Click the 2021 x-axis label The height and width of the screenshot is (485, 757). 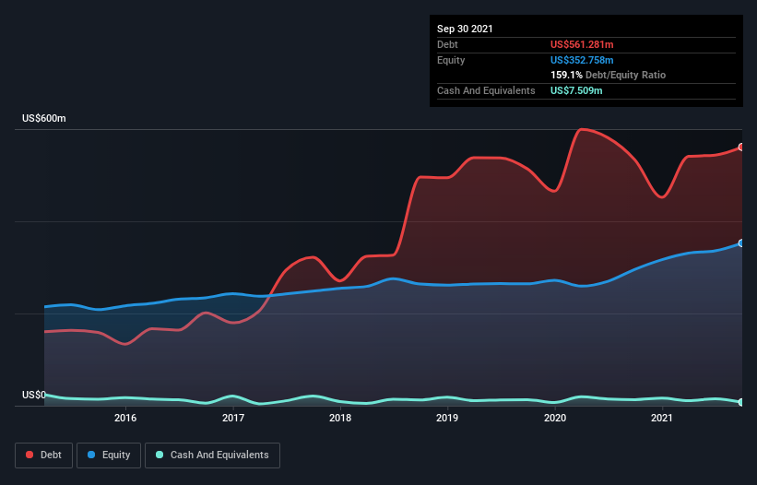coord(662,419)
